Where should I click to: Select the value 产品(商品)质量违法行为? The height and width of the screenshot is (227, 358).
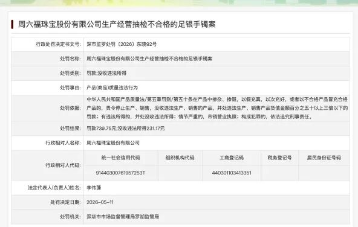pyautogui.click(x=112, y=88)
